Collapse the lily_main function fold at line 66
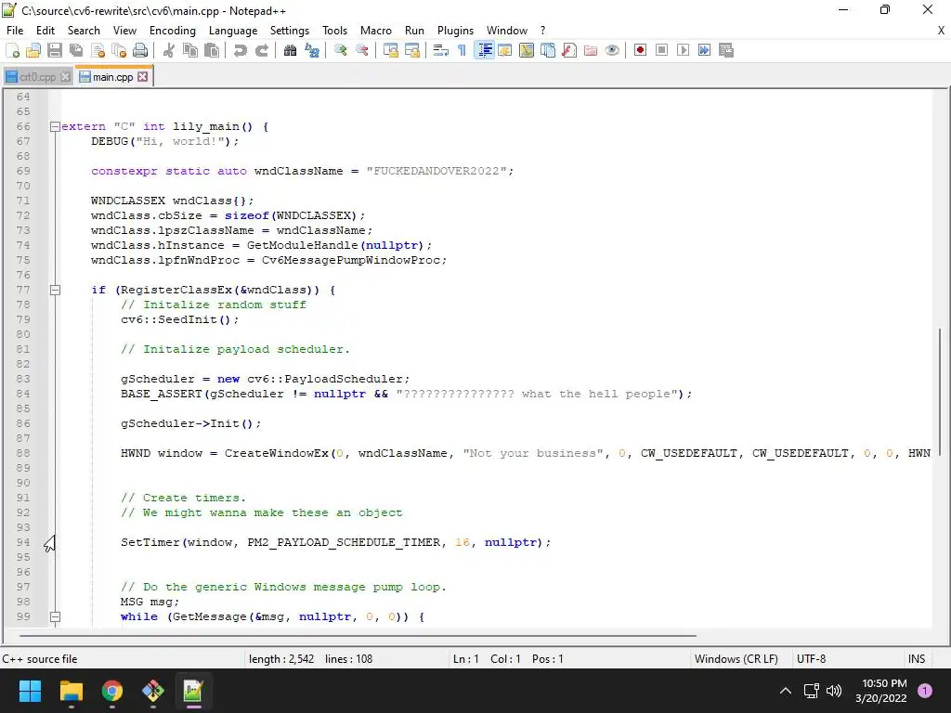Viewport: 951px width, 713px height. pos(55,126)
